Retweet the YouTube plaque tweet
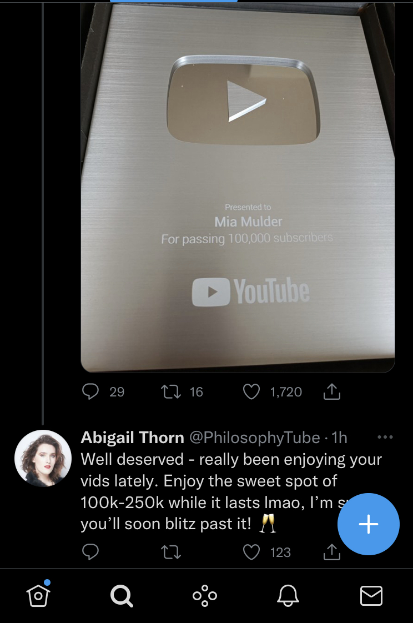Screen dimensions: 413x623 point(171,392)
